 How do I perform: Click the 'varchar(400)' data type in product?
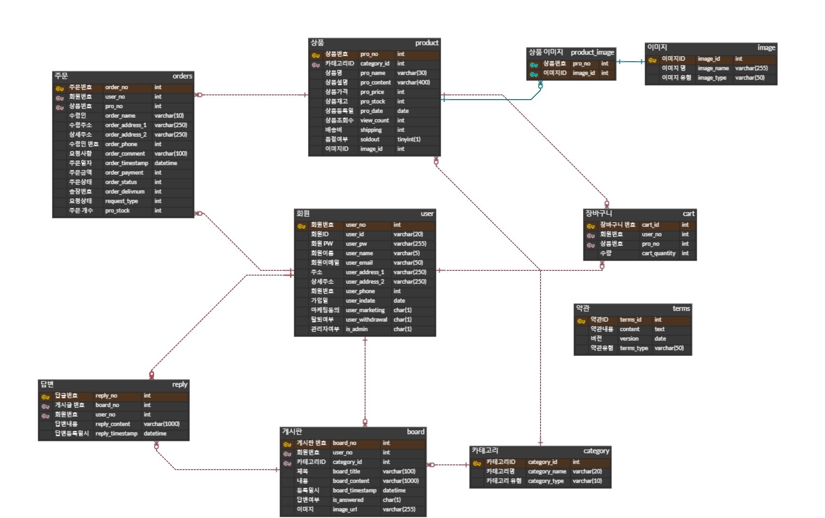[x=413, y=83]
